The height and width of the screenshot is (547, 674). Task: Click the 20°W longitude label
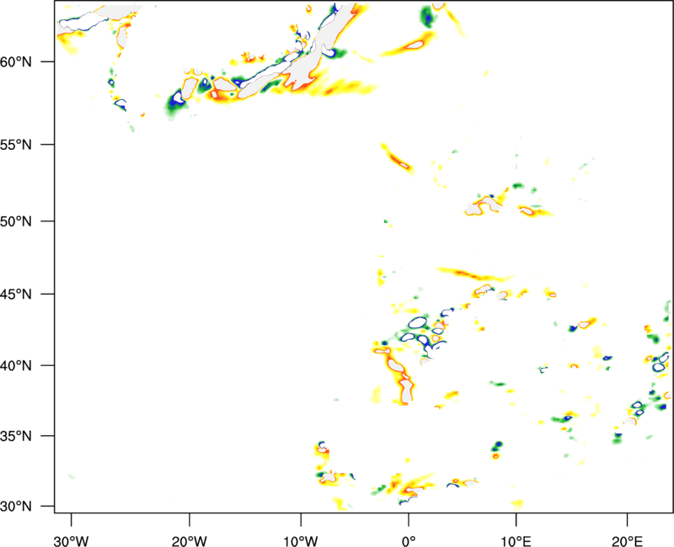190,541
